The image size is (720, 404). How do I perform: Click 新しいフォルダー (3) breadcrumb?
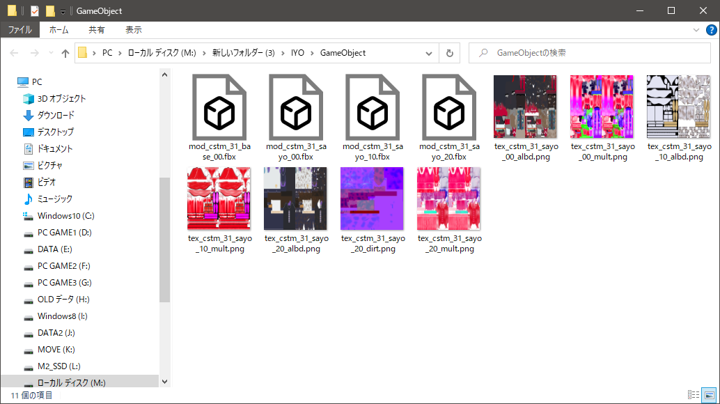point(244,53)
